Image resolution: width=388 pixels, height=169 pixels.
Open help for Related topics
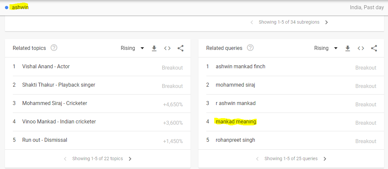(x=54, y=48)
